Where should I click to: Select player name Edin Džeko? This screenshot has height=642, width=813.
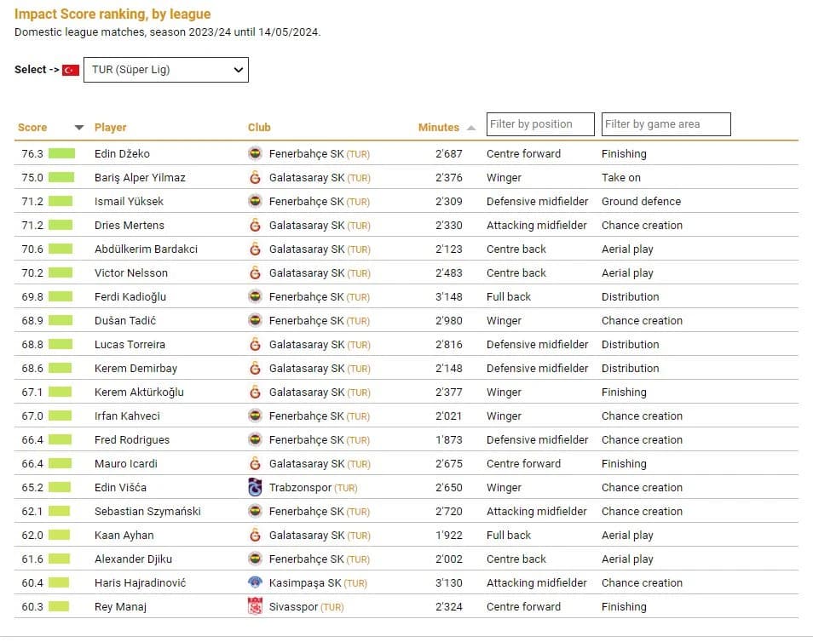click(x=122, y=154)
